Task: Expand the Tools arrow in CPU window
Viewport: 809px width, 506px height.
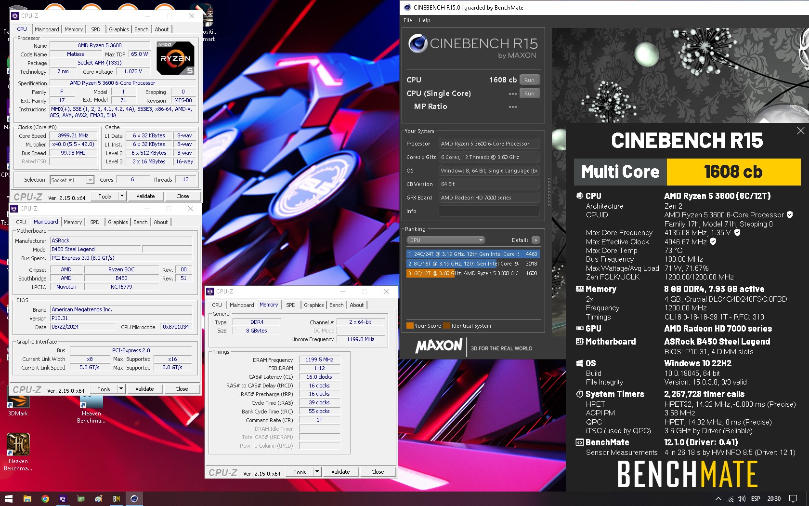Action: click(122, 196)
